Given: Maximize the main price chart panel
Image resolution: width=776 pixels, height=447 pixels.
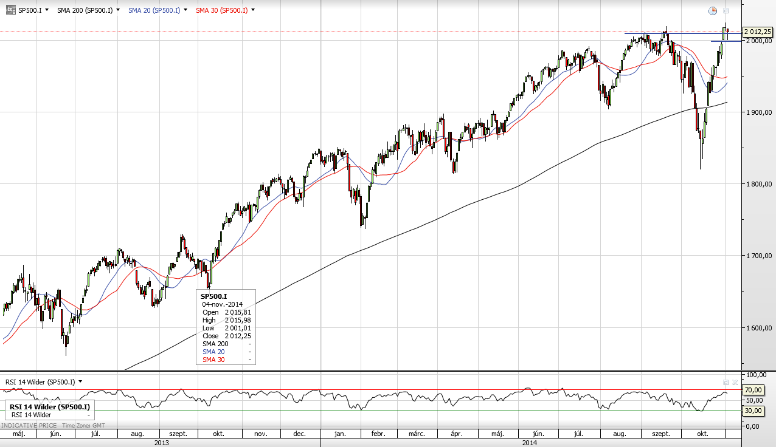Looking at the screenshot, I should (x=726, y=10).
